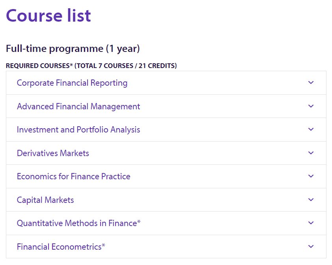Screen dimensions: 332x265
Task: Select the Capital Markets course title
Action: pos(45,200)
